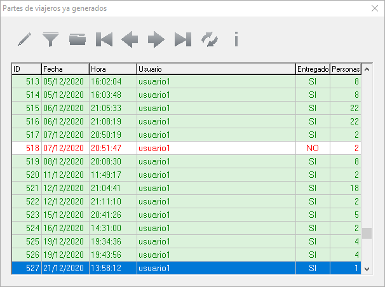Click the Hora column header

pos(112,69)
